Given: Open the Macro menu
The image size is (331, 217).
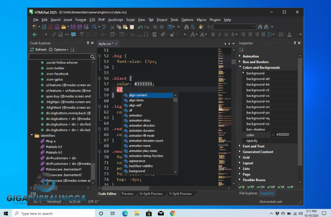Looking at the screenshot, I should click(201, 20).
